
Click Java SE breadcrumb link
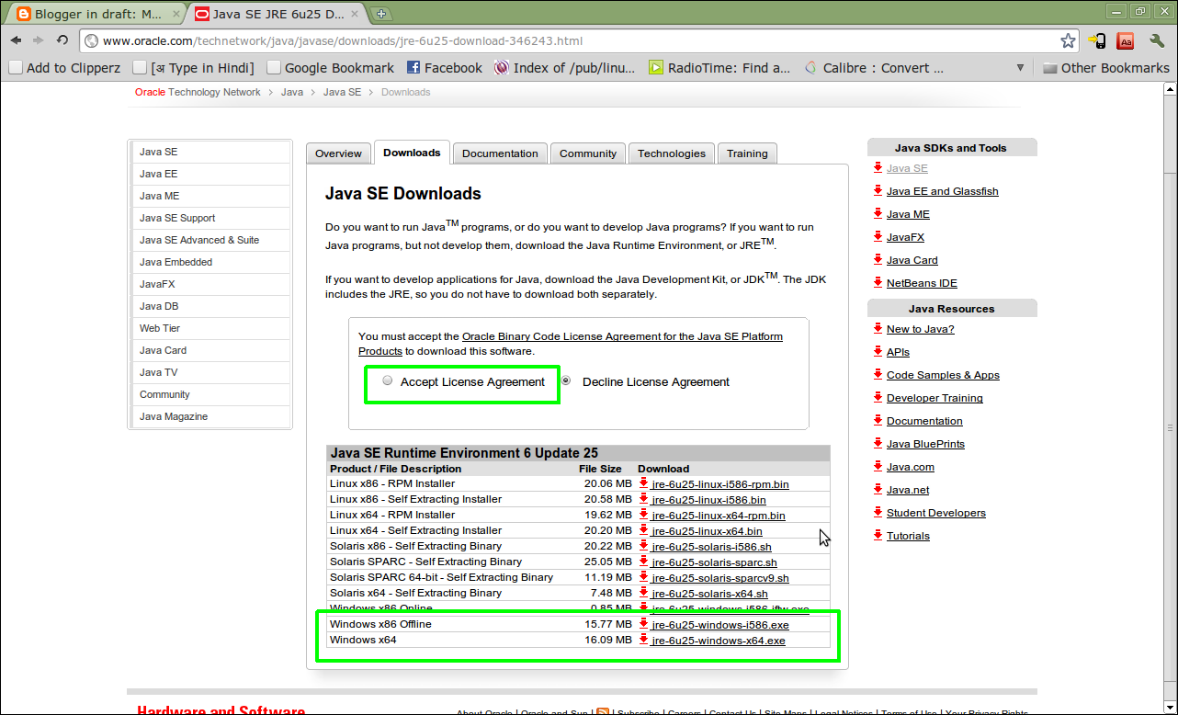point(342,92)
